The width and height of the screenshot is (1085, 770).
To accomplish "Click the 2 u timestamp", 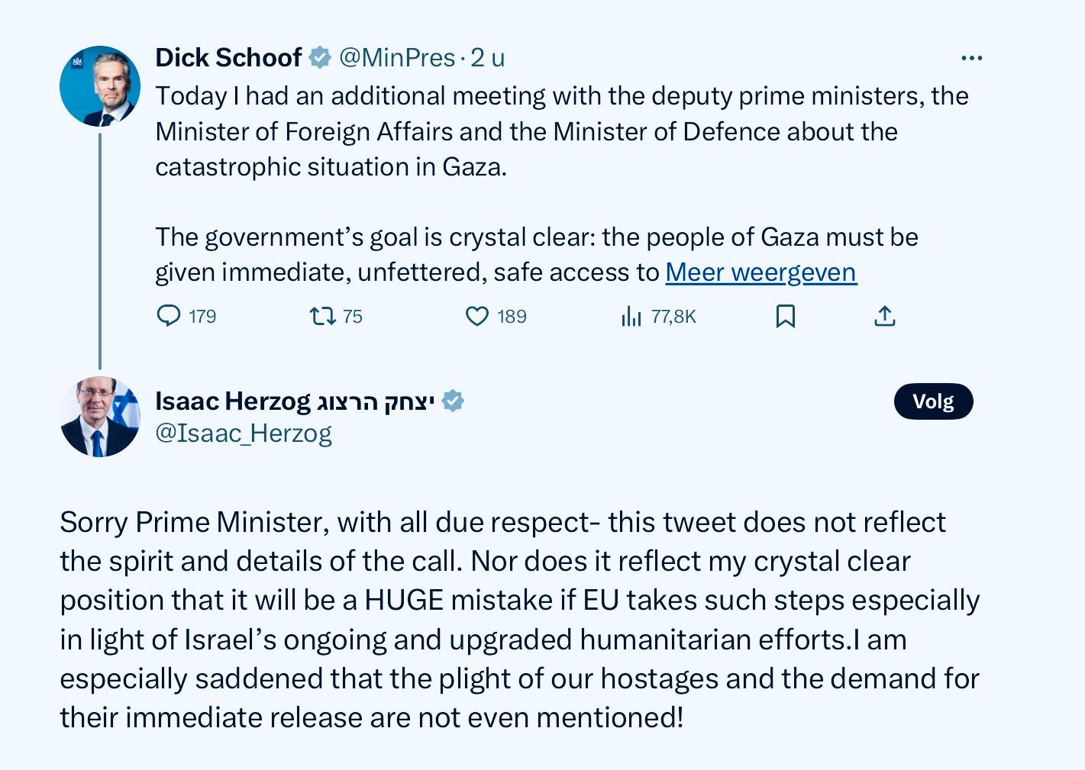I will (x=487, y=57).
